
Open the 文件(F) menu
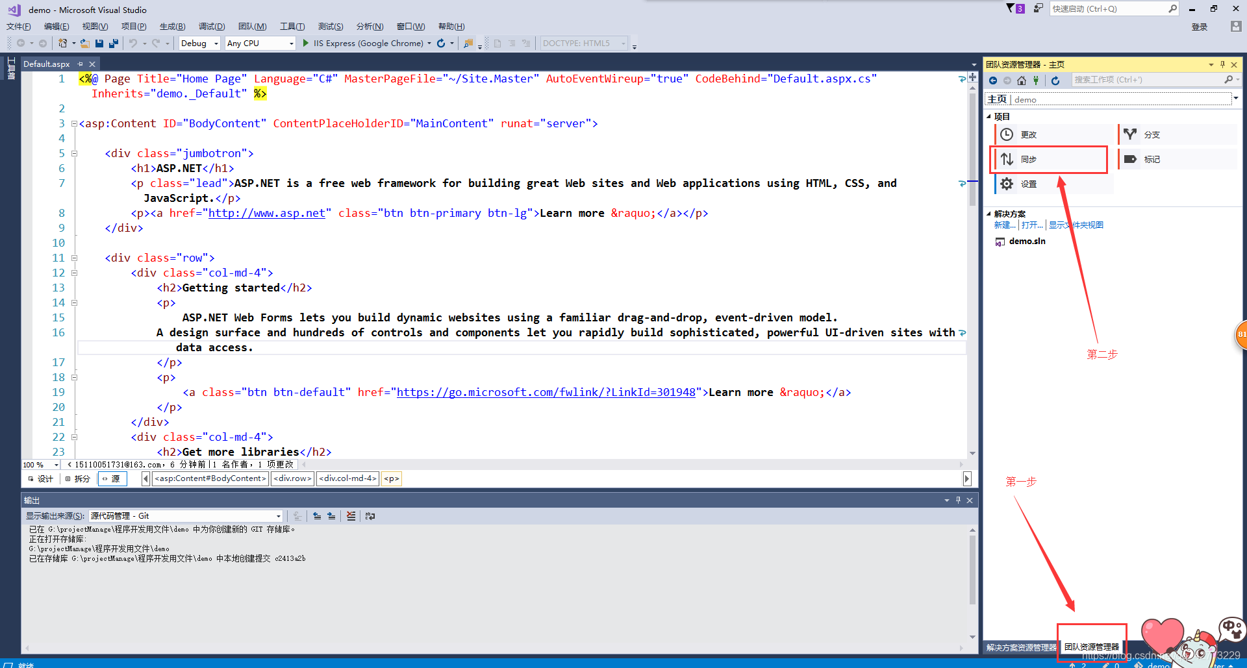pos(19,27)
